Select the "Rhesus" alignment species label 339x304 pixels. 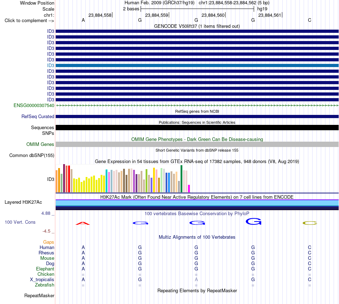point(46,253)
